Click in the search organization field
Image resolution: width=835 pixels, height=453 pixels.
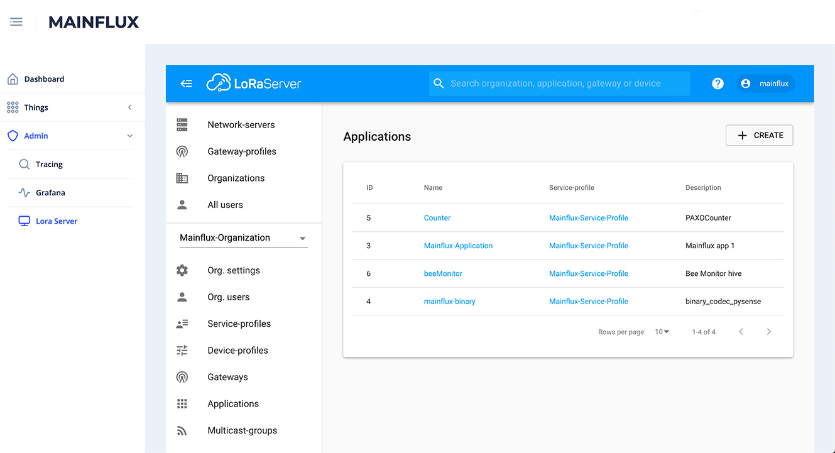tap(559, 83)
